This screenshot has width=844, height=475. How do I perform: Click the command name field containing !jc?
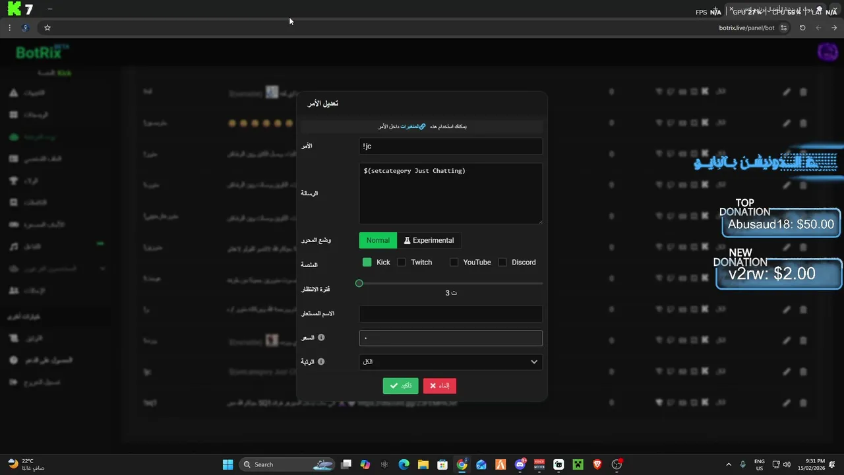coord(451,146)
